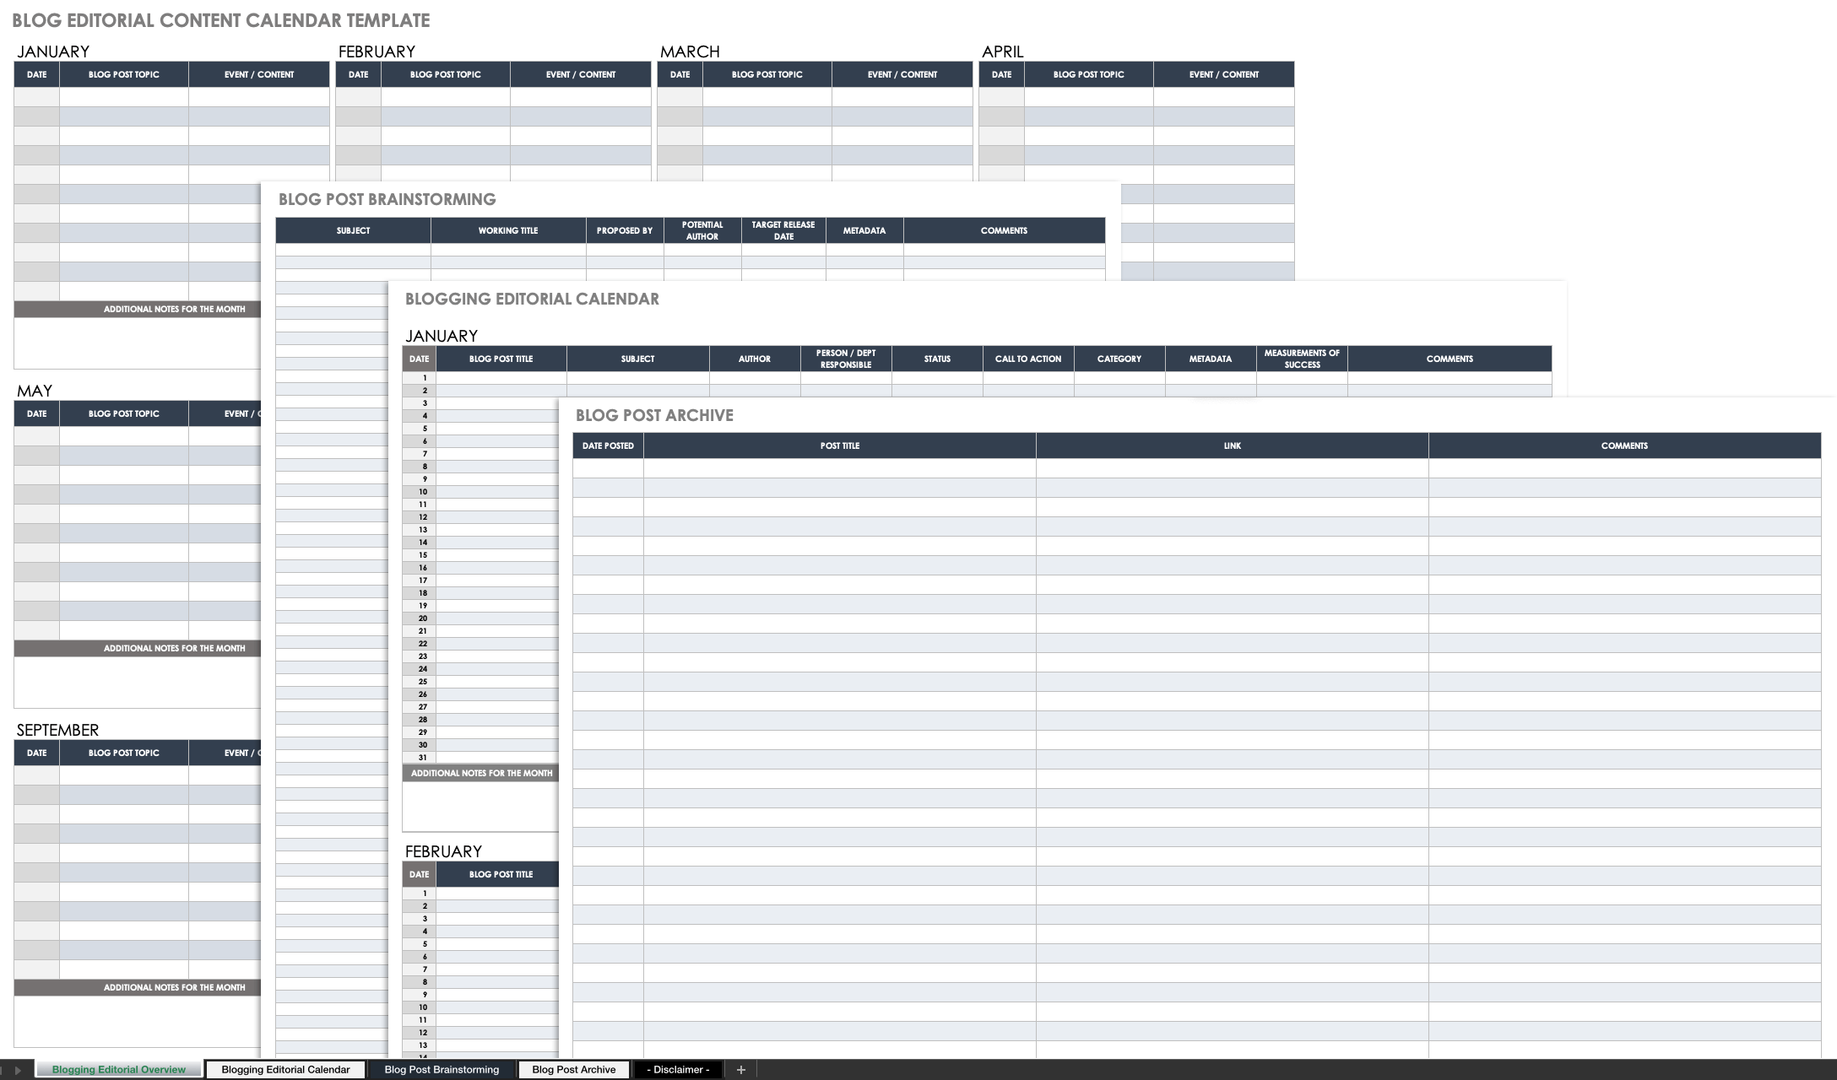Image resolution: width=1837 pixels, height=1080 pixels.
Task: Click the BLOG POST TOPIC header in February
Action: coord(445,73)
